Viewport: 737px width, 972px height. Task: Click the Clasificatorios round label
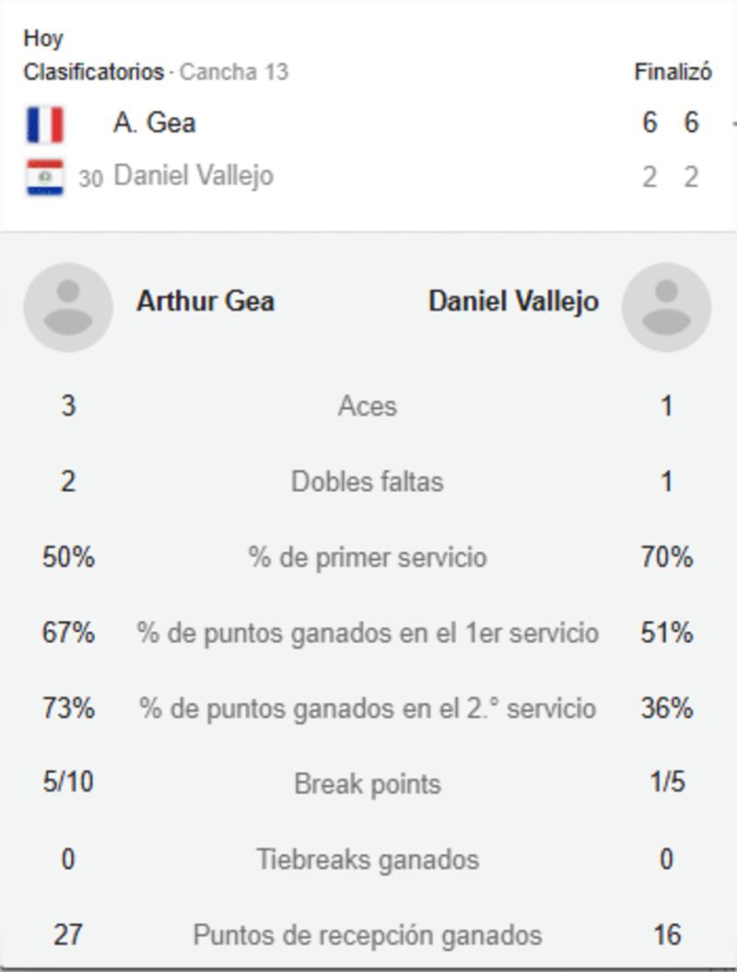93,72
